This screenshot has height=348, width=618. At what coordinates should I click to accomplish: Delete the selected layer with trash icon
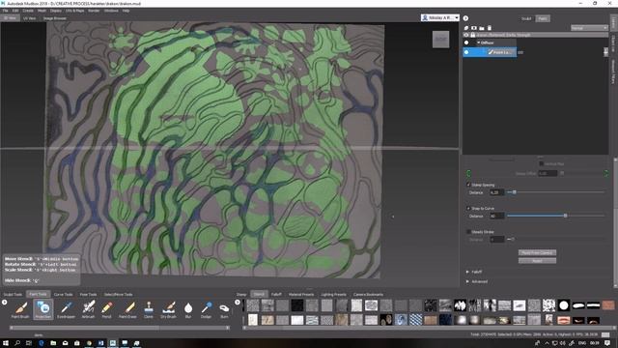click(490, 28)
